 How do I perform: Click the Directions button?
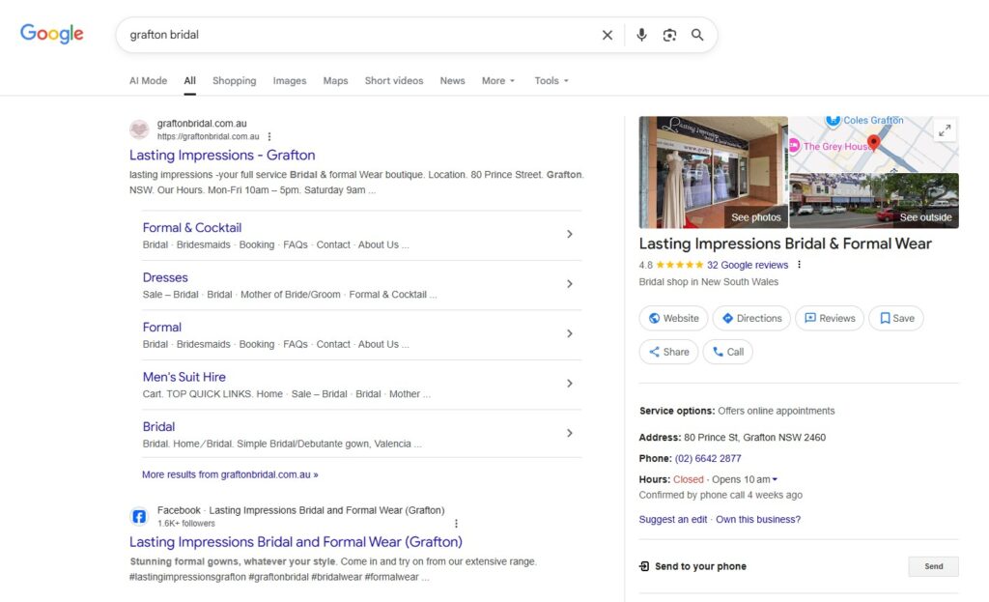(751, 318)
